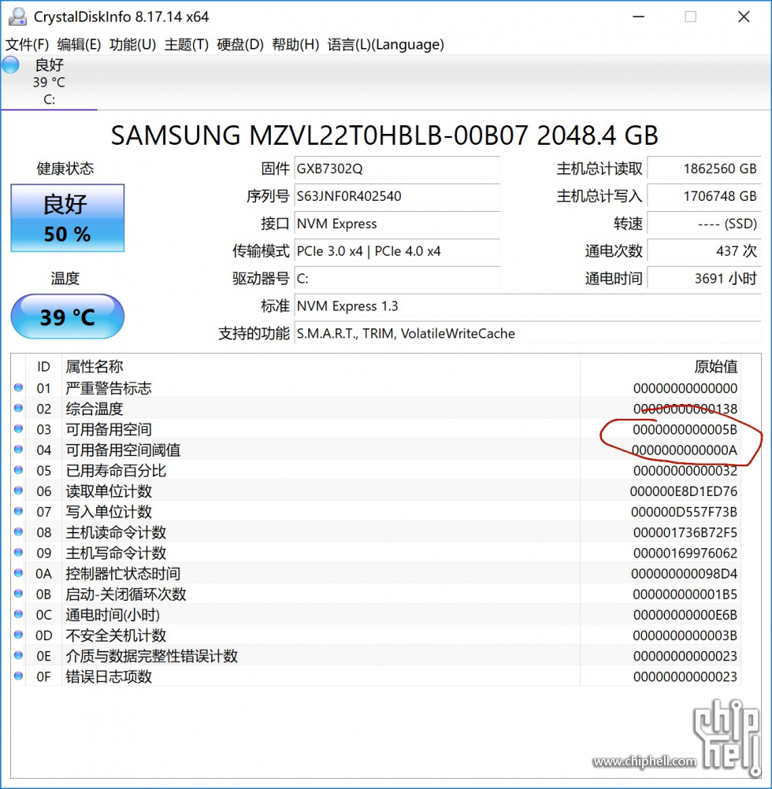Open the 功能(U) menu
772x789 pixels.
pyautogui.click(x=132, y=45)
